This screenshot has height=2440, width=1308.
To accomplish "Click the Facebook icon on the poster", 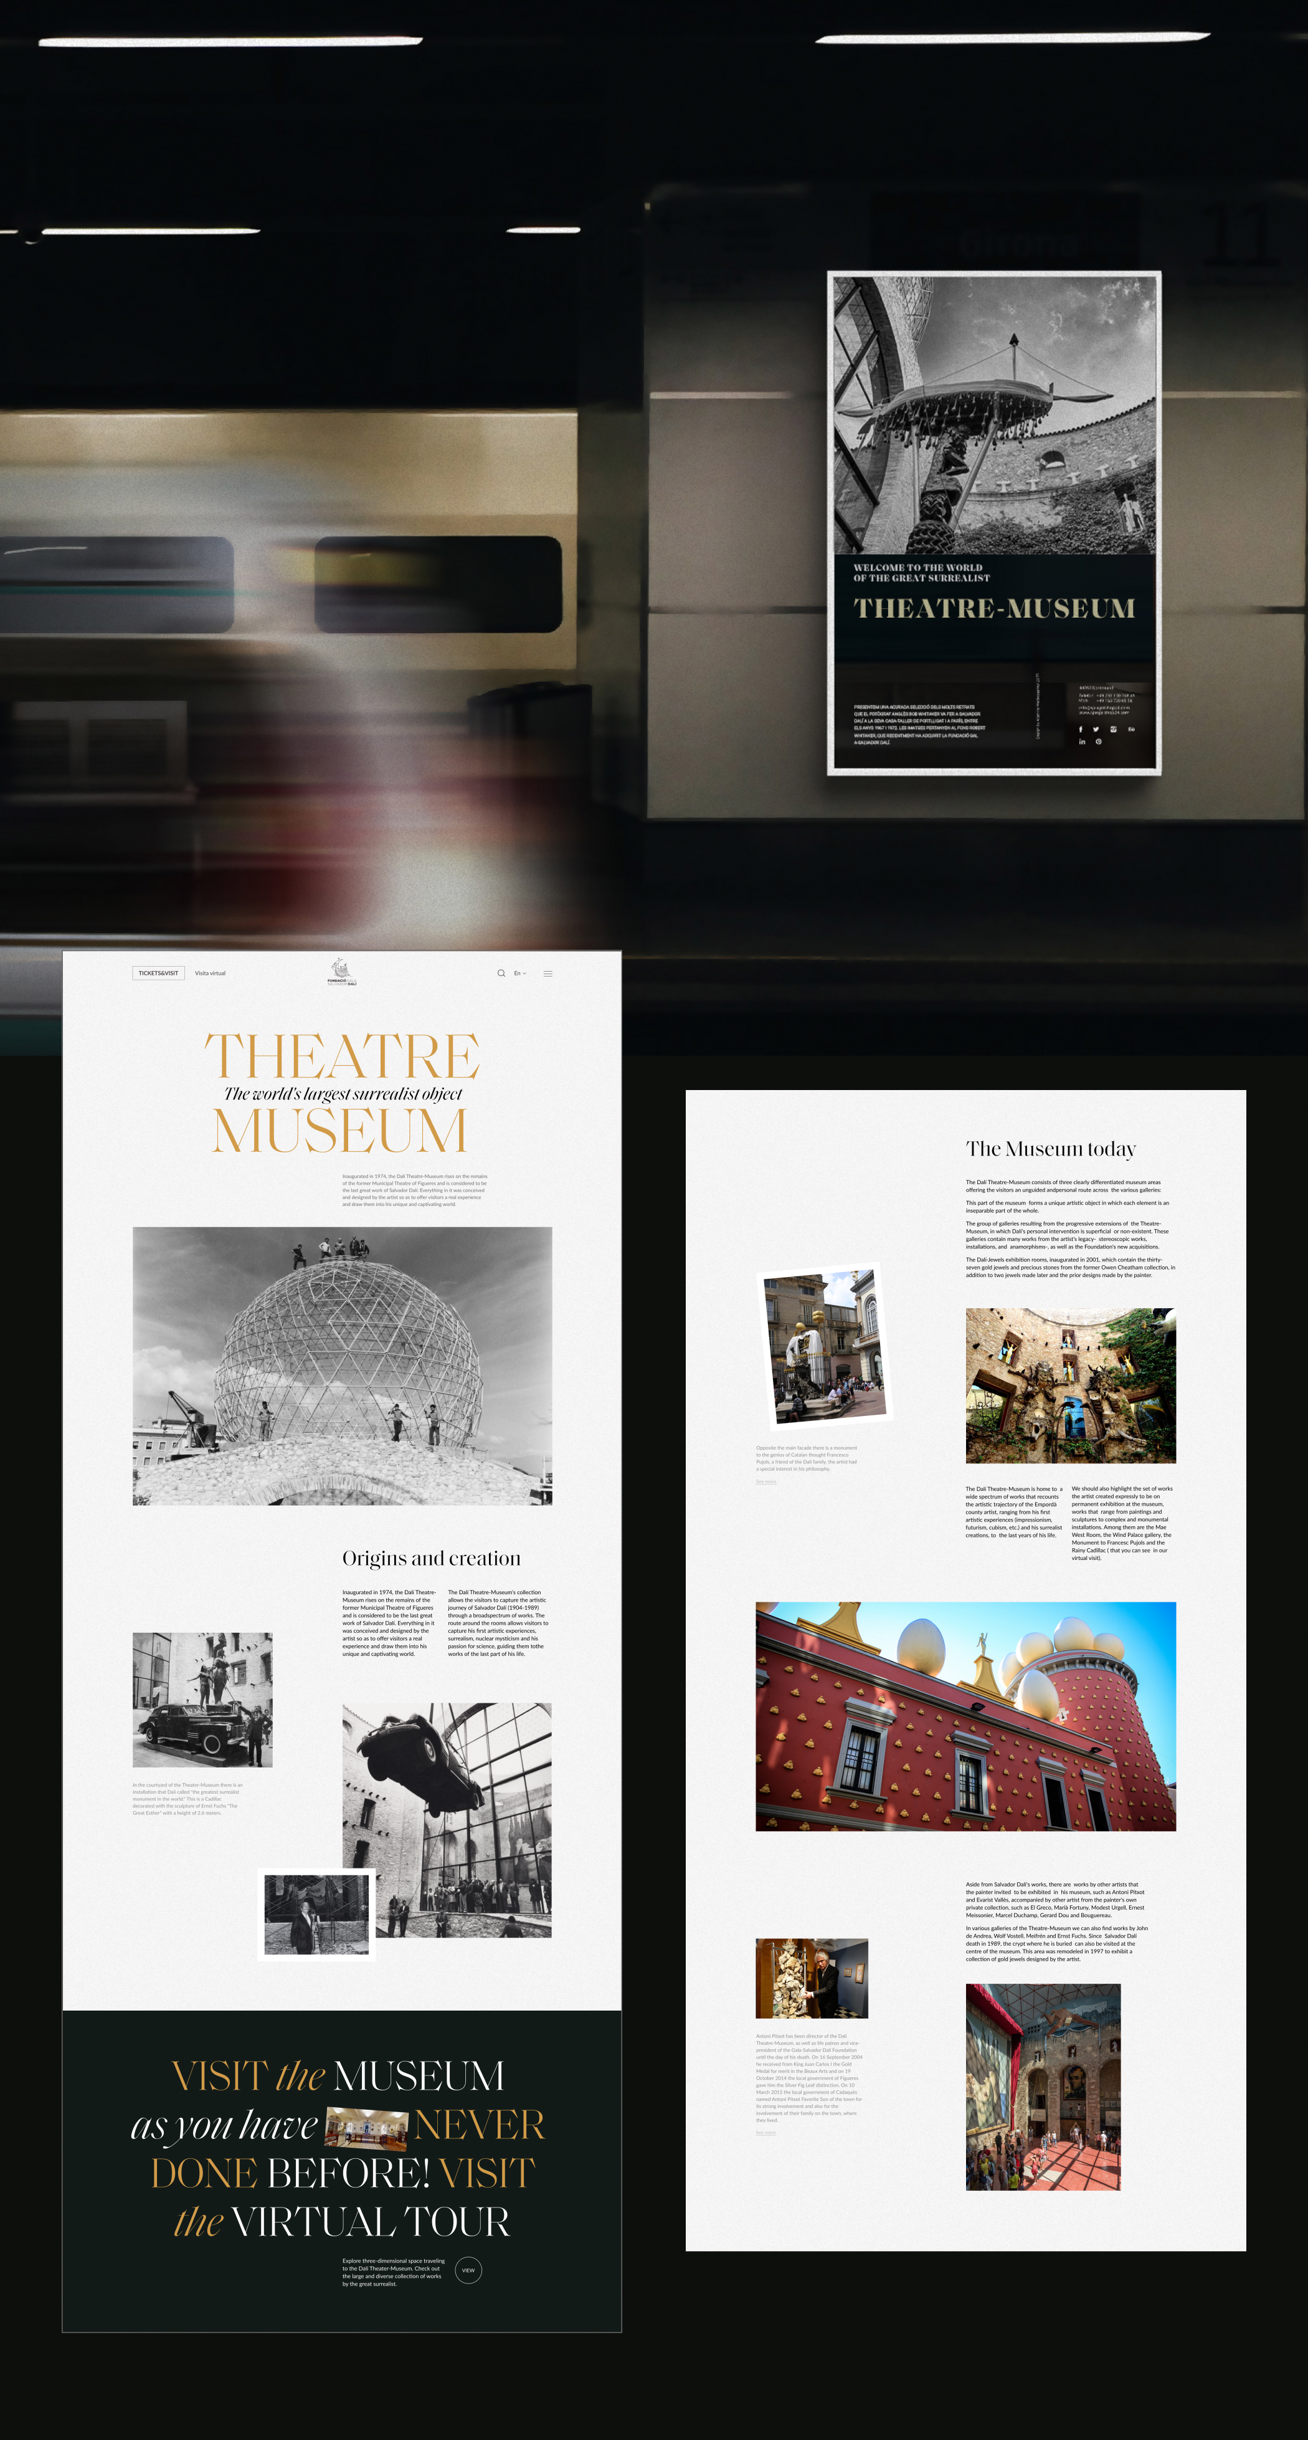I will coord(1081,729).
